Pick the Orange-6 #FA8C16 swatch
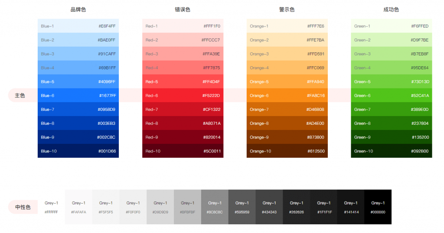444x233 pixels. 287,95
